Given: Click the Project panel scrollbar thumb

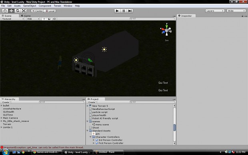Looking at the screenshot, I should 174,127.
